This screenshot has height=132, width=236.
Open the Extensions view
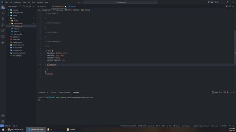coord(3,31)
